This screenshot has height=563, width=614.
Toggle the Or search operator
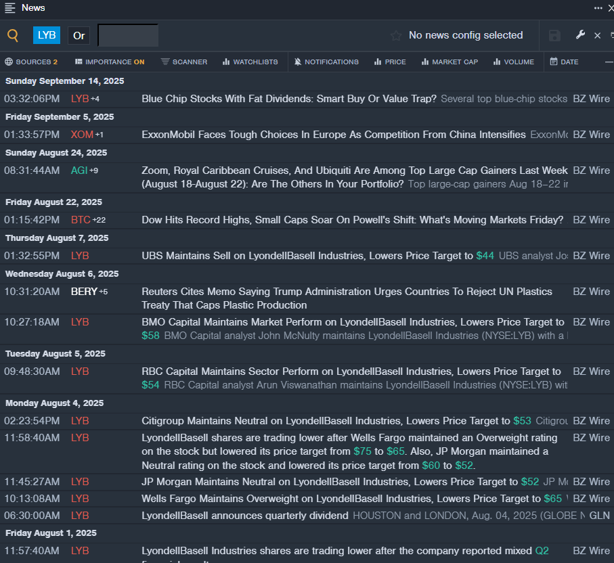79,35
